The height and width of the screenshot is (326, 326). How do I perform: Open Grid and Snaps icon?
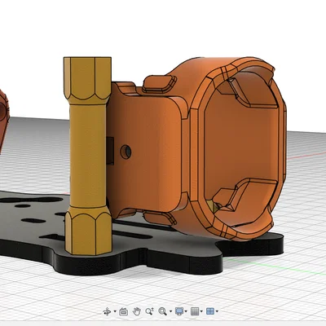point(195,311)
